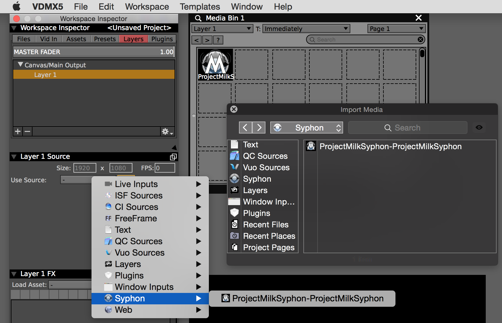The width and height of the screenshot is (502, 323).
Task: Open the Plugins submenu in source menu
Action: [150, 275]
